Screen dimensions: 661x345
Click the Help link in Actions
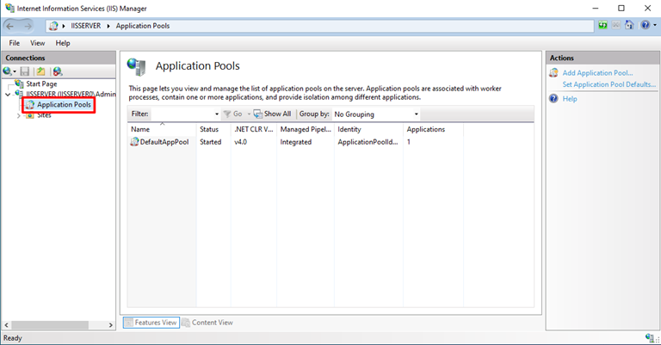570,99
